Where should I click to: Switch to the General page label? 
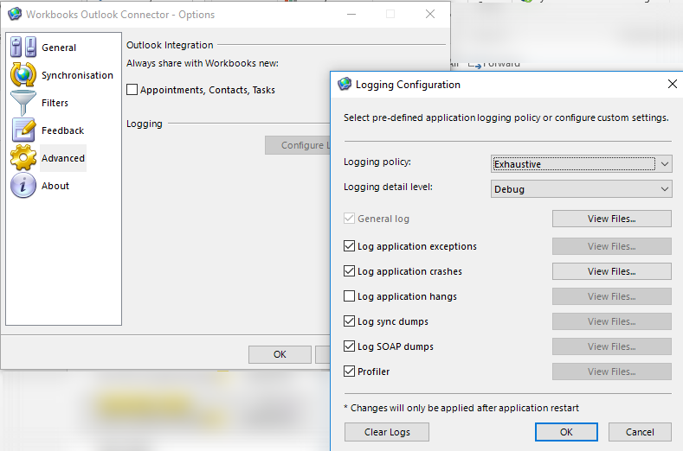click(x=59, y=48)
